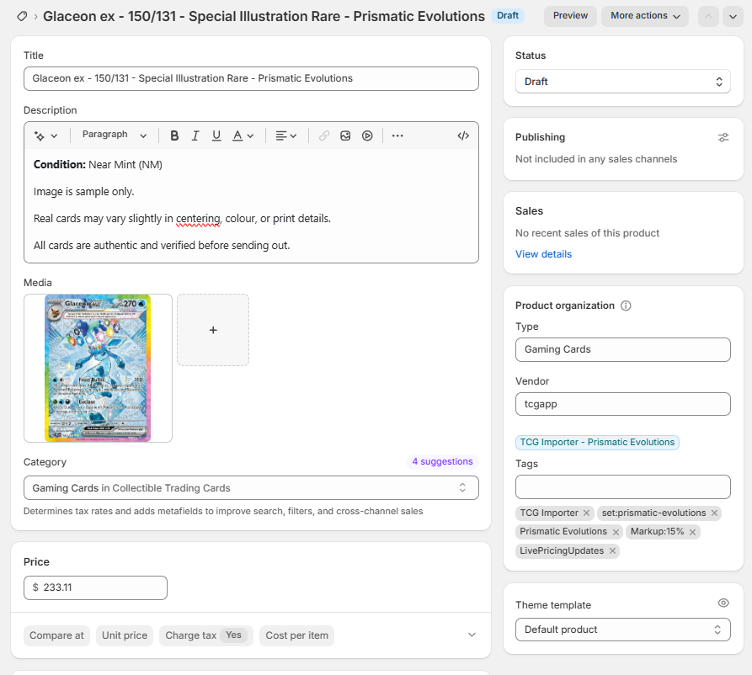The height and width of the screenshot is (675, 752).
Task: Apply underline formatting in description toolbar
Action: [x=216, y=136]
